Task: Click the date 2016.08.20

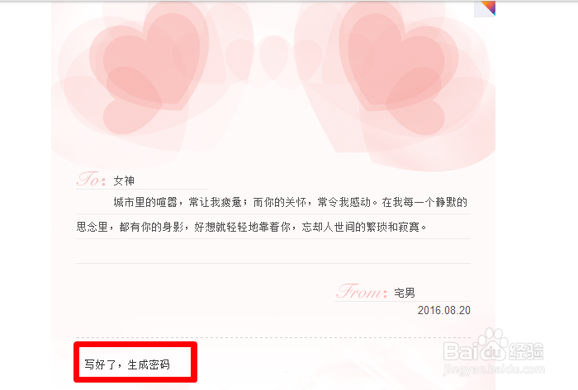Action: (x=444, y=310)
